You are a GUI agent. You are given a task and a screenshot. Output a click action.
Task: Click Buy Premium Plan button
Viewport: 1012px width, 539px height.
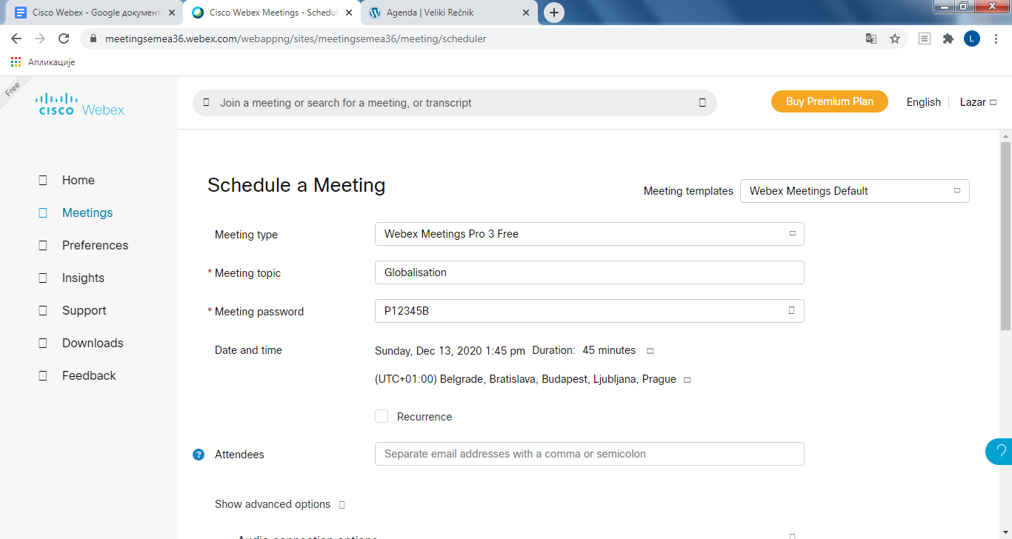tap(830, 101)
